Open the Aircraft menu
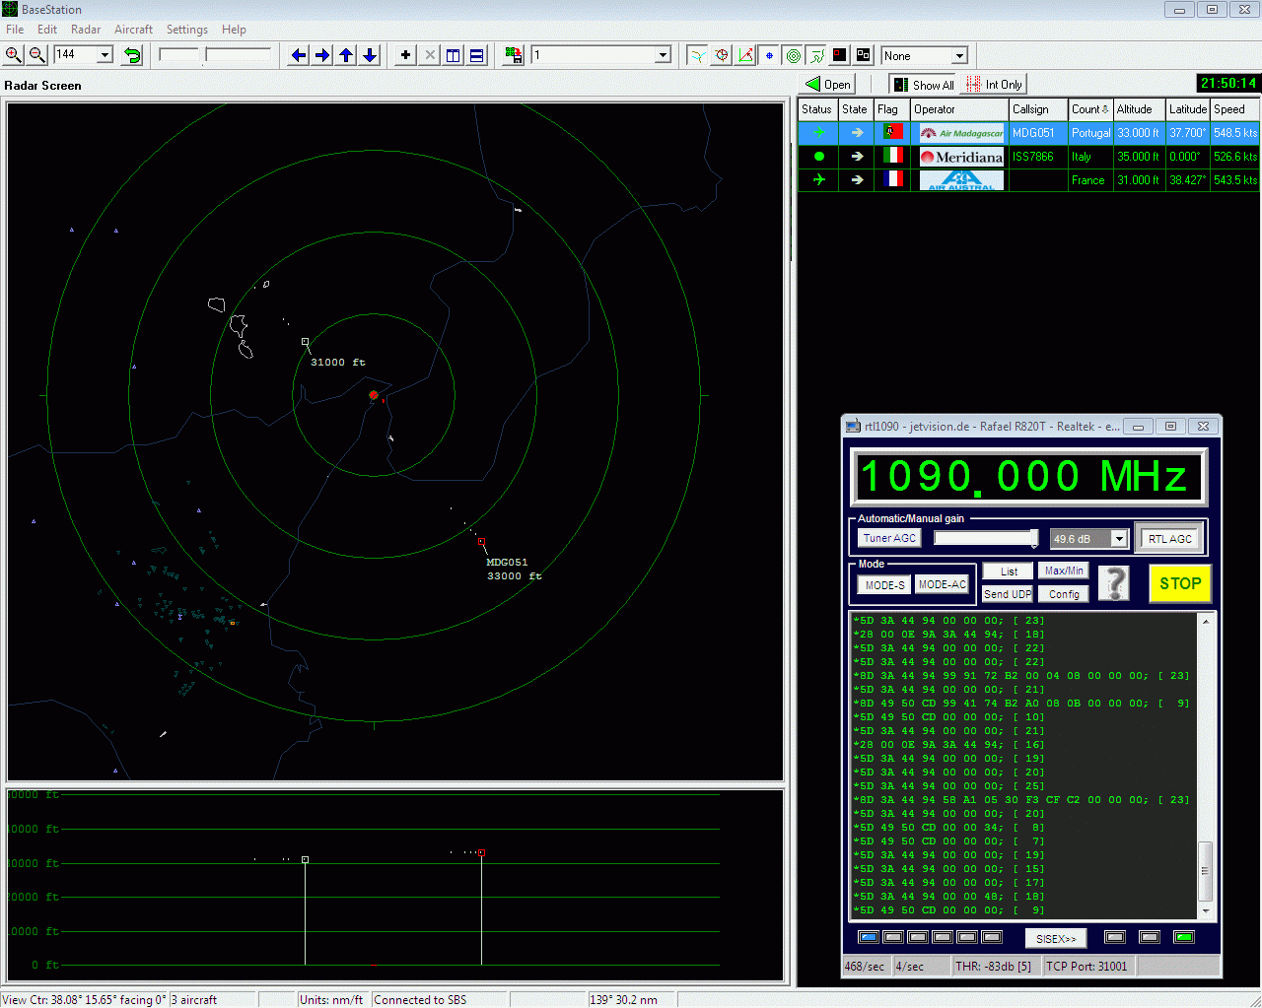The image size is (1262, 1008). click(x=133, y=30)
